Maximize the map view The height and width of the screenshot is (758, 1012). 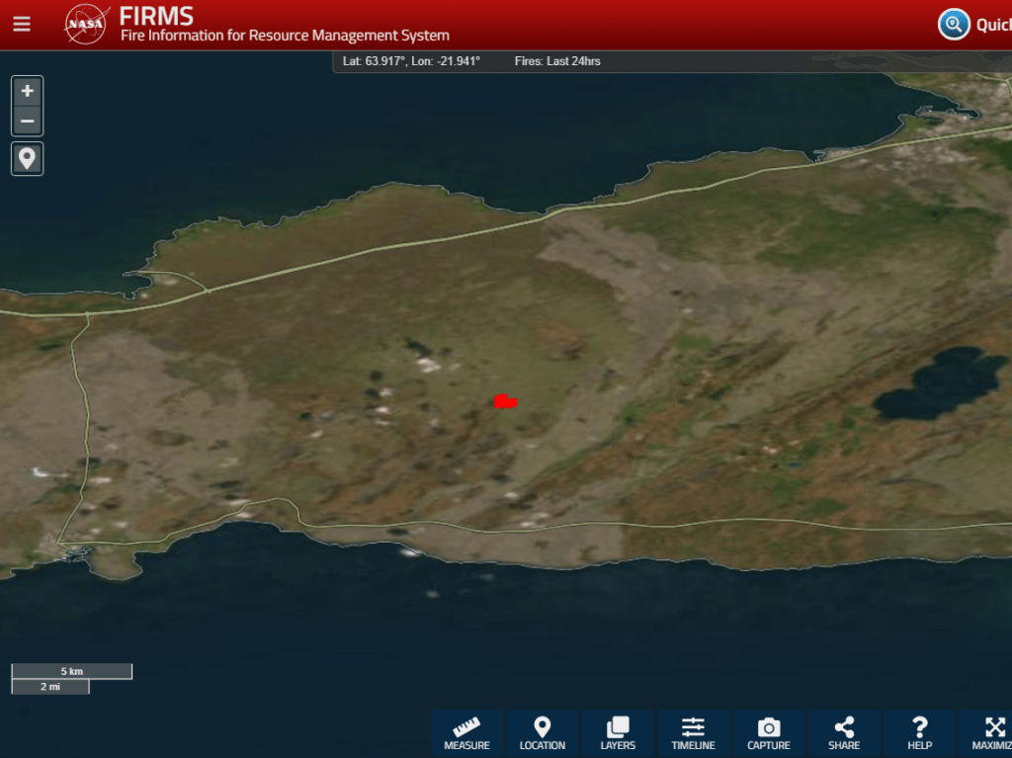pyautogui.click(x=991, y=733)
